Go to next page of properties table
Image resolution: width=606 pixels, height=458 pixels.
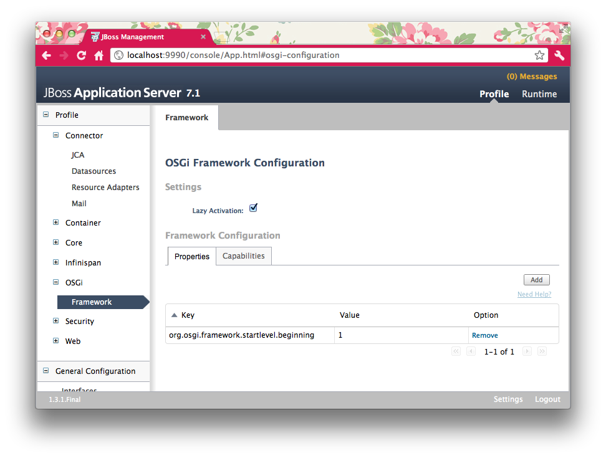(527, 351)
